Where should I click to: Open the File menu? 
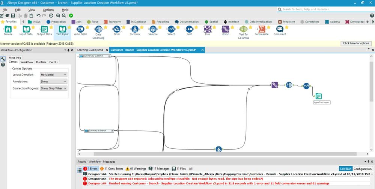tap(5, 10)
